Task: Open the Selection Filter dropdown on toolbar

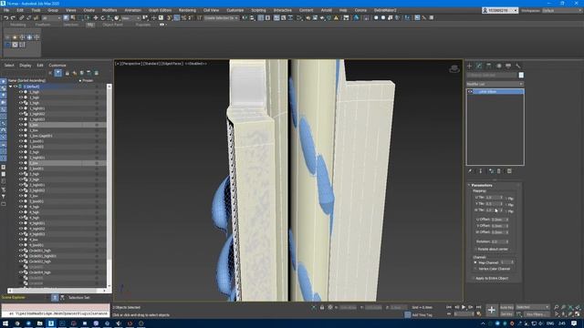Action: tap(51, 18)
